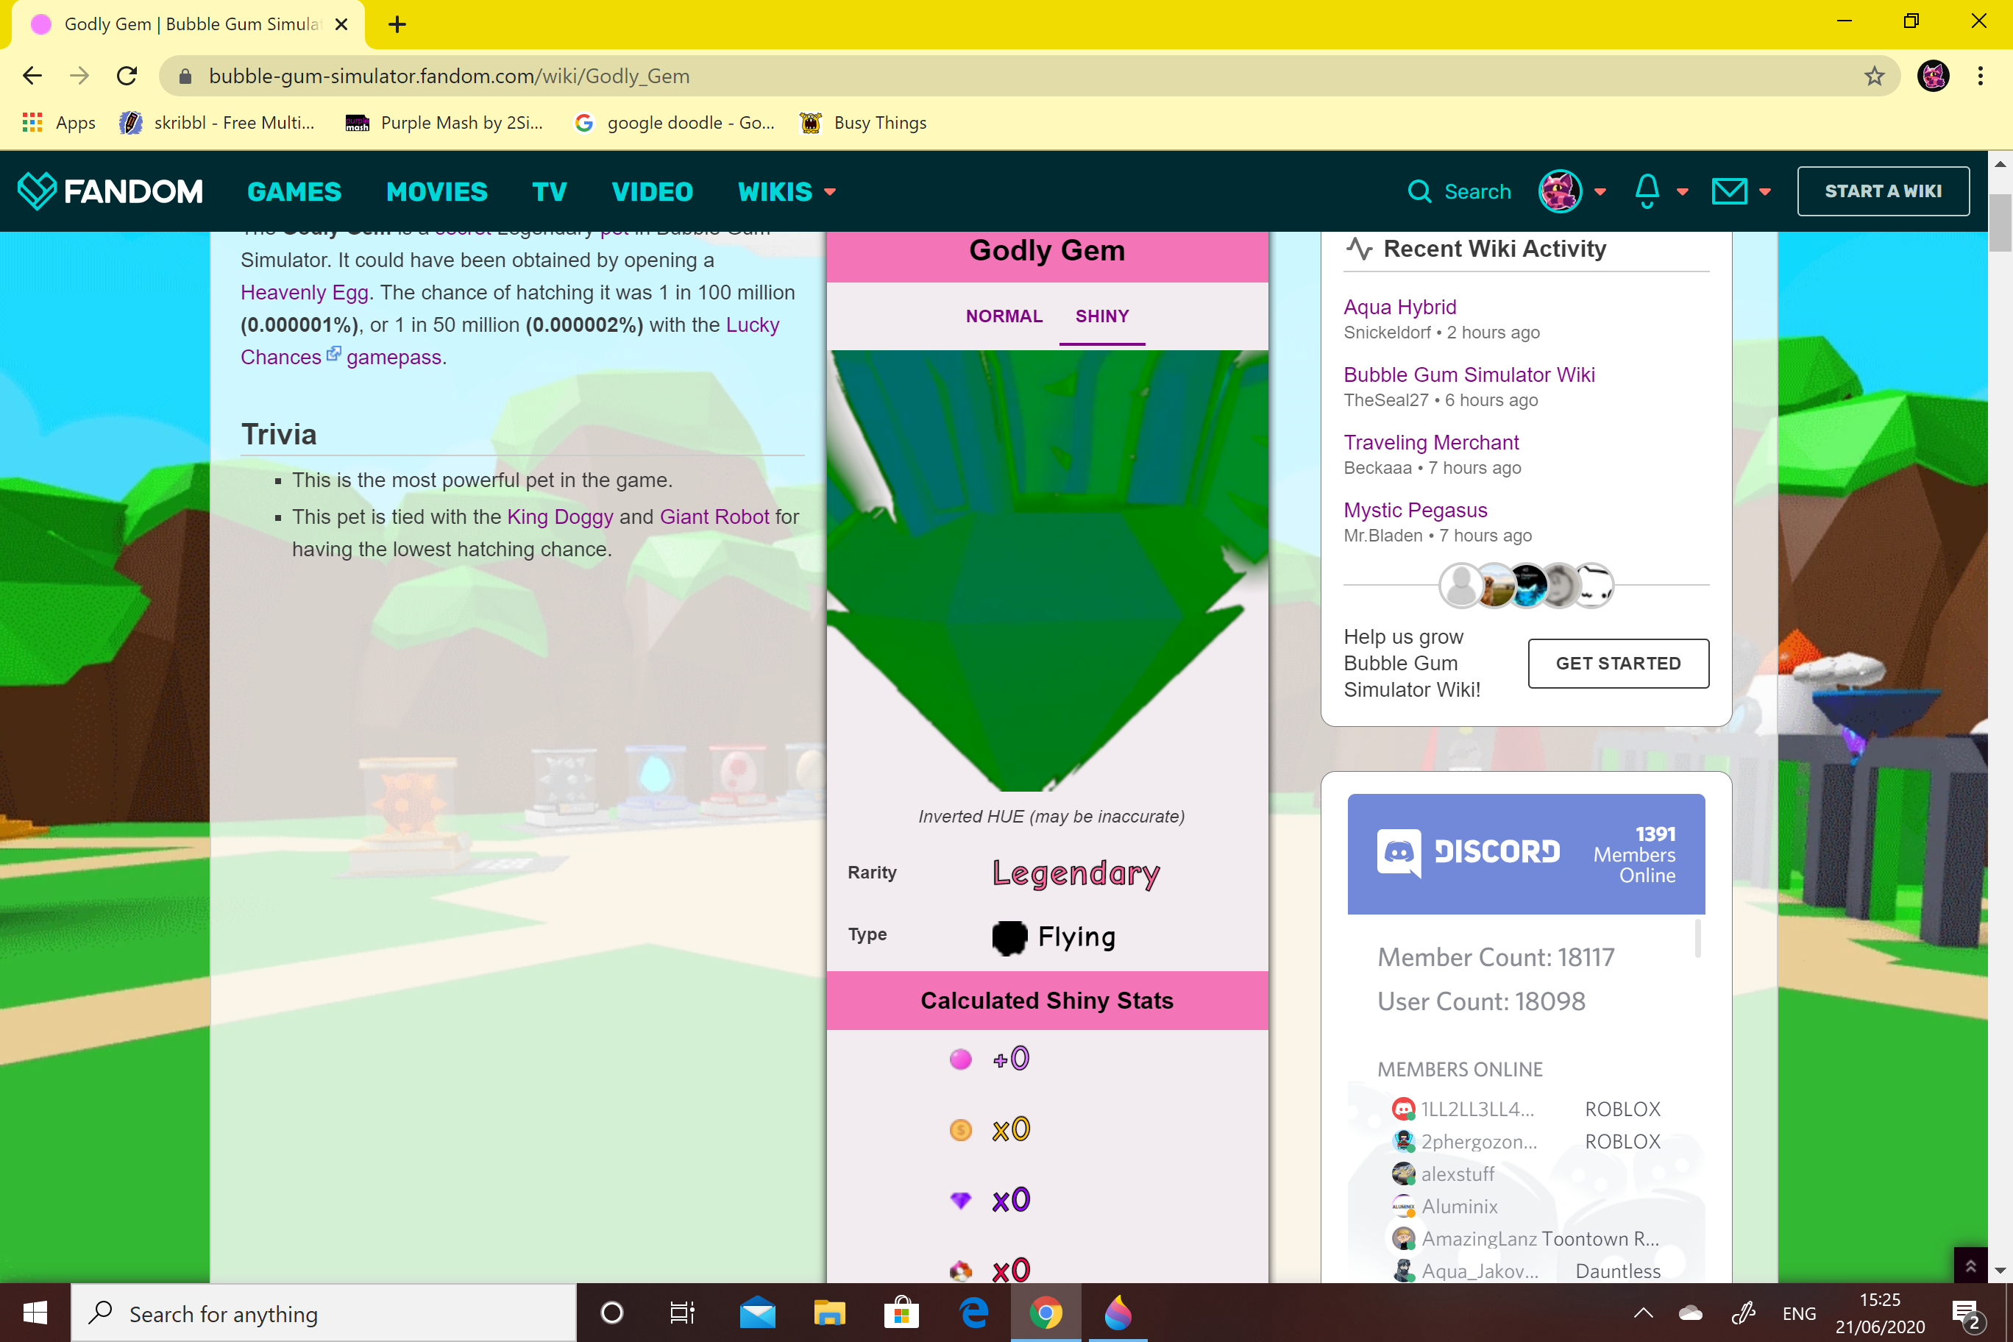
Task: Bookmark page with the star icon
Action: (x=1875, y=77)
